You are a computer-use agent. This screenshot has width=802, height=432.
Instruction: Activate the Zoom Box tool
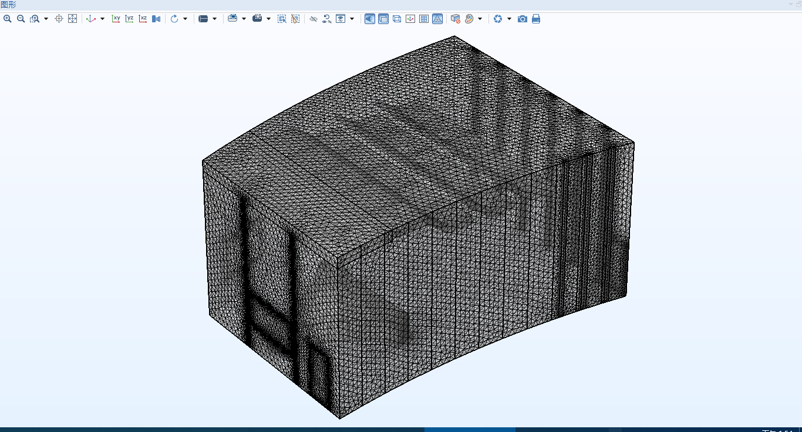pos(35,19)
